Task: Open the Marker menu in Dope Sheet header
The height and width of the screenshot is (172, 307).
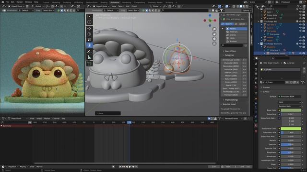Action: (x=47, y=118)
